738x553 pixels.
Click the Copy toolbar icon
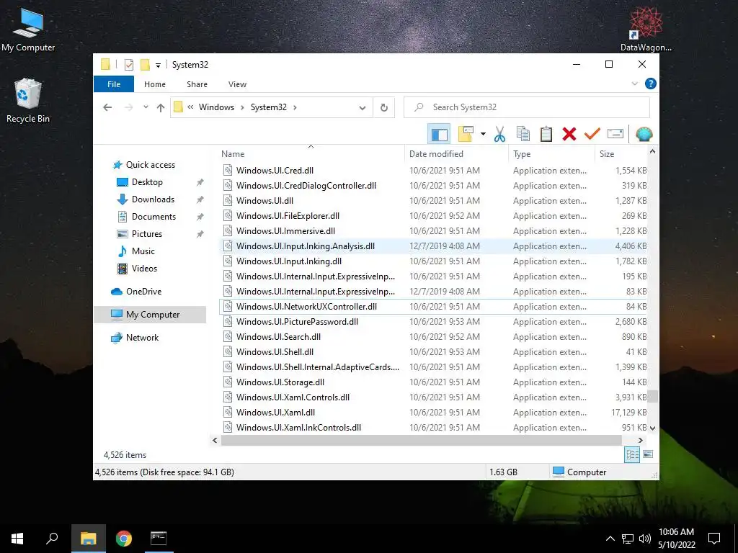point(523,135)
